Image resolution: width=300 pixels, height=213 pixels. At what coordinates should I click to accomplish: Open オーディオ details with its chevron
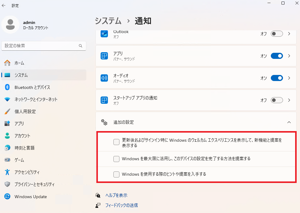[x=289, y=78]
